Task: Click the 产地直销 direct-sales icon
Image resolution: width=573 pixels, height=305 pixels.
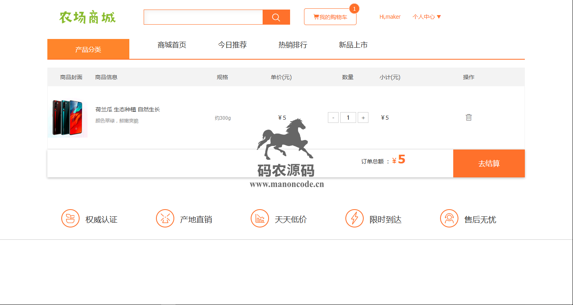Action: pyautogui.click(x=166, y=218)
